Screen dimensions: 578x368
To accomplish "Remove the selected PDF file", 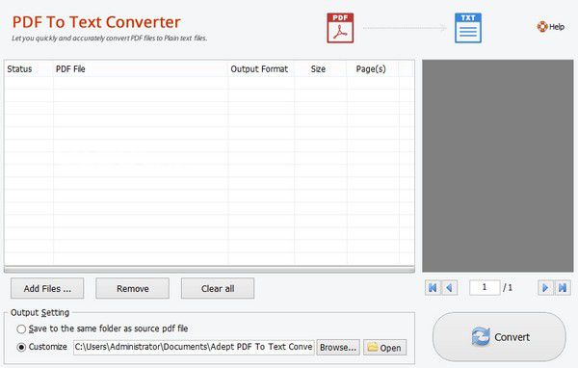I will [133, 288].
